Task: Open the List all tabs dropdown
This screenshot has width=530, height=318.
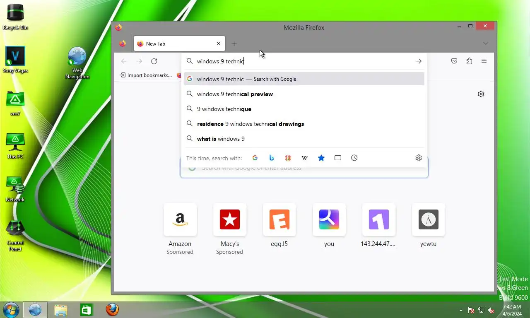Action: [486, 43]
